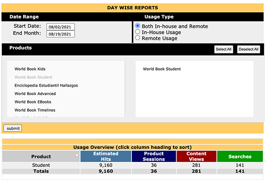Viewport: 267px width, 181px height.
Task: Click the Totals row label
Action: pyautogui.click(x=41, y=171)
